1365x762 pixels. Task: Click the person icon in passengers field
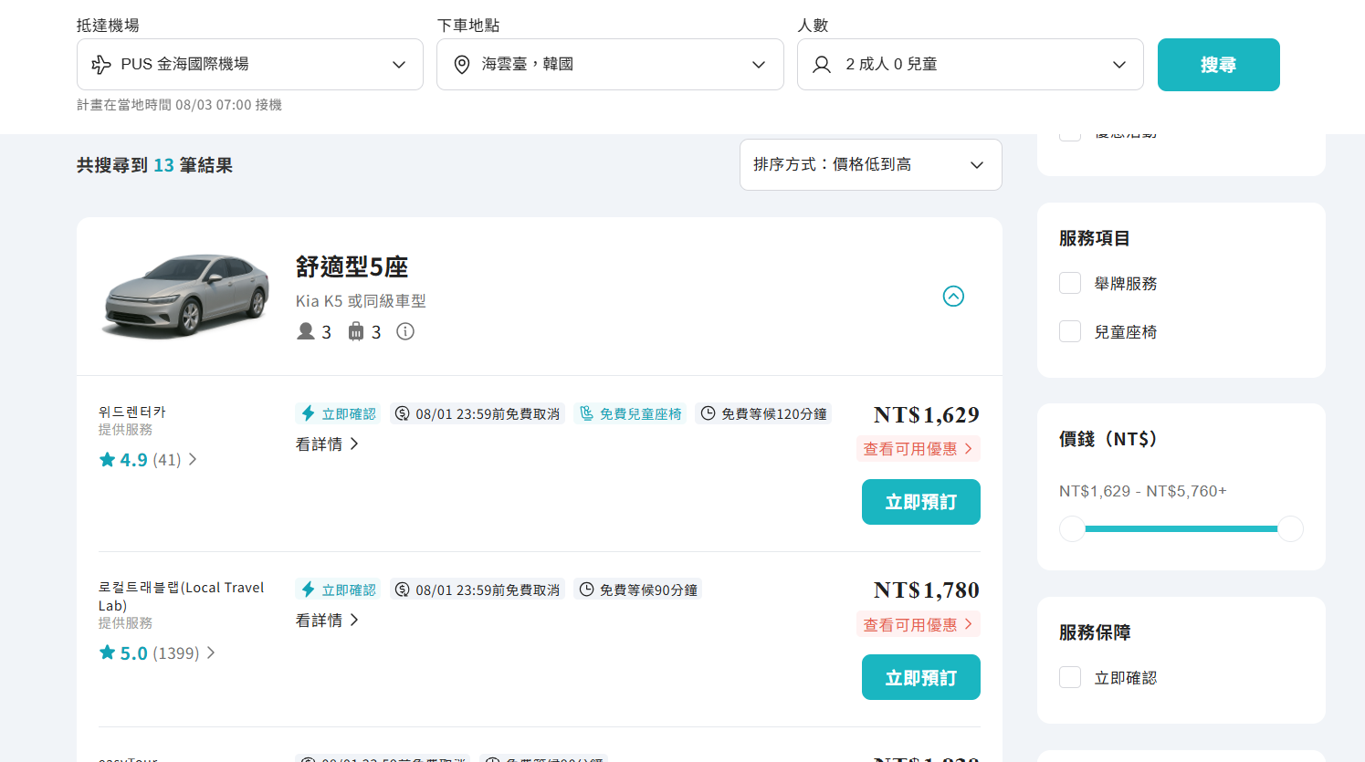click(x=822, y=65)
